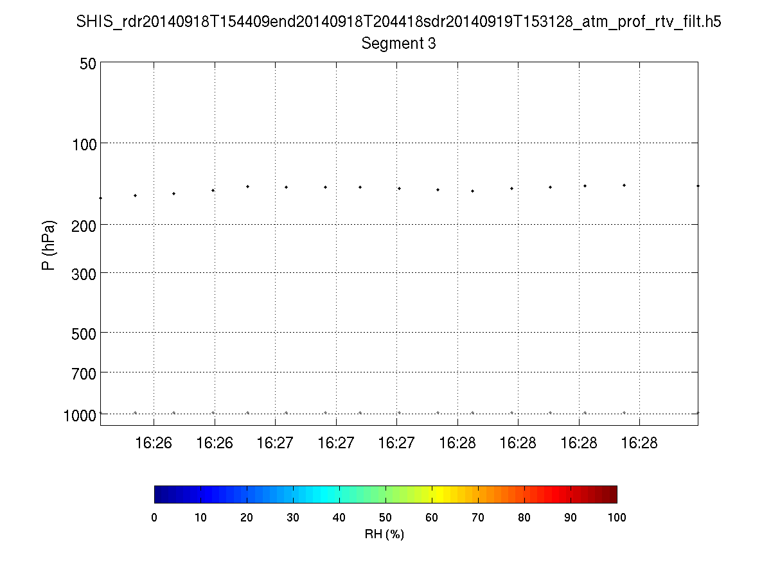Click the leftmost 16:26 time axis label

pyautogui.click(x=154, y=443)
